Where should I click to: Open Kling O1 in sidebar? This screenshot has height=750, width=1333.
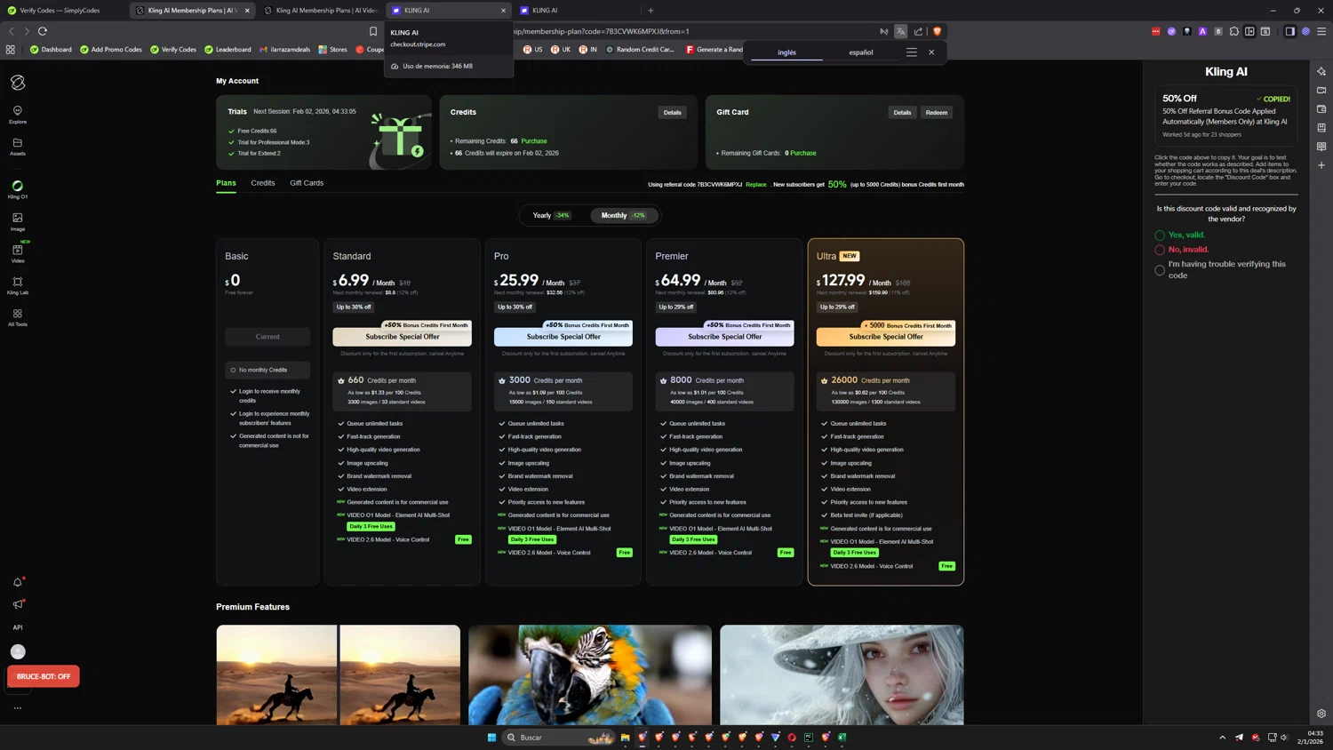18,188
